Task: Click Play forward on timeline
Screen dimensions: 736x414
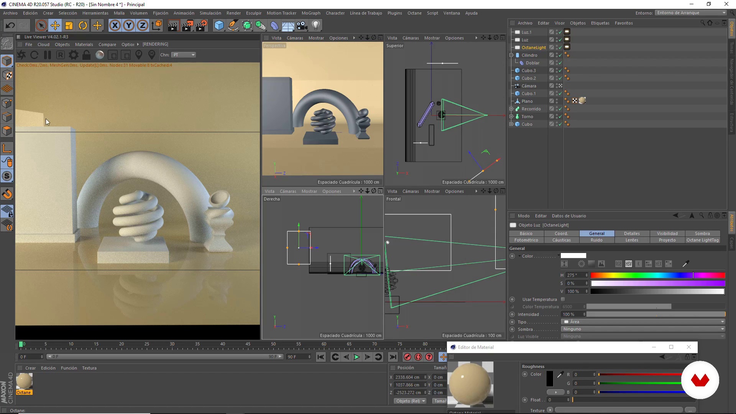Action: pyautogui.click(x=356, y=357)
